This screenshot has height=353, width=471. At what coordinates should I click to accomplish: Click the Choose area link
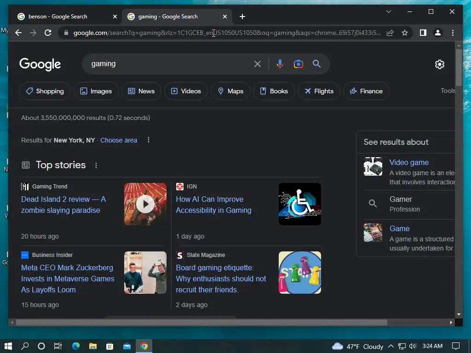coord(119,140)
